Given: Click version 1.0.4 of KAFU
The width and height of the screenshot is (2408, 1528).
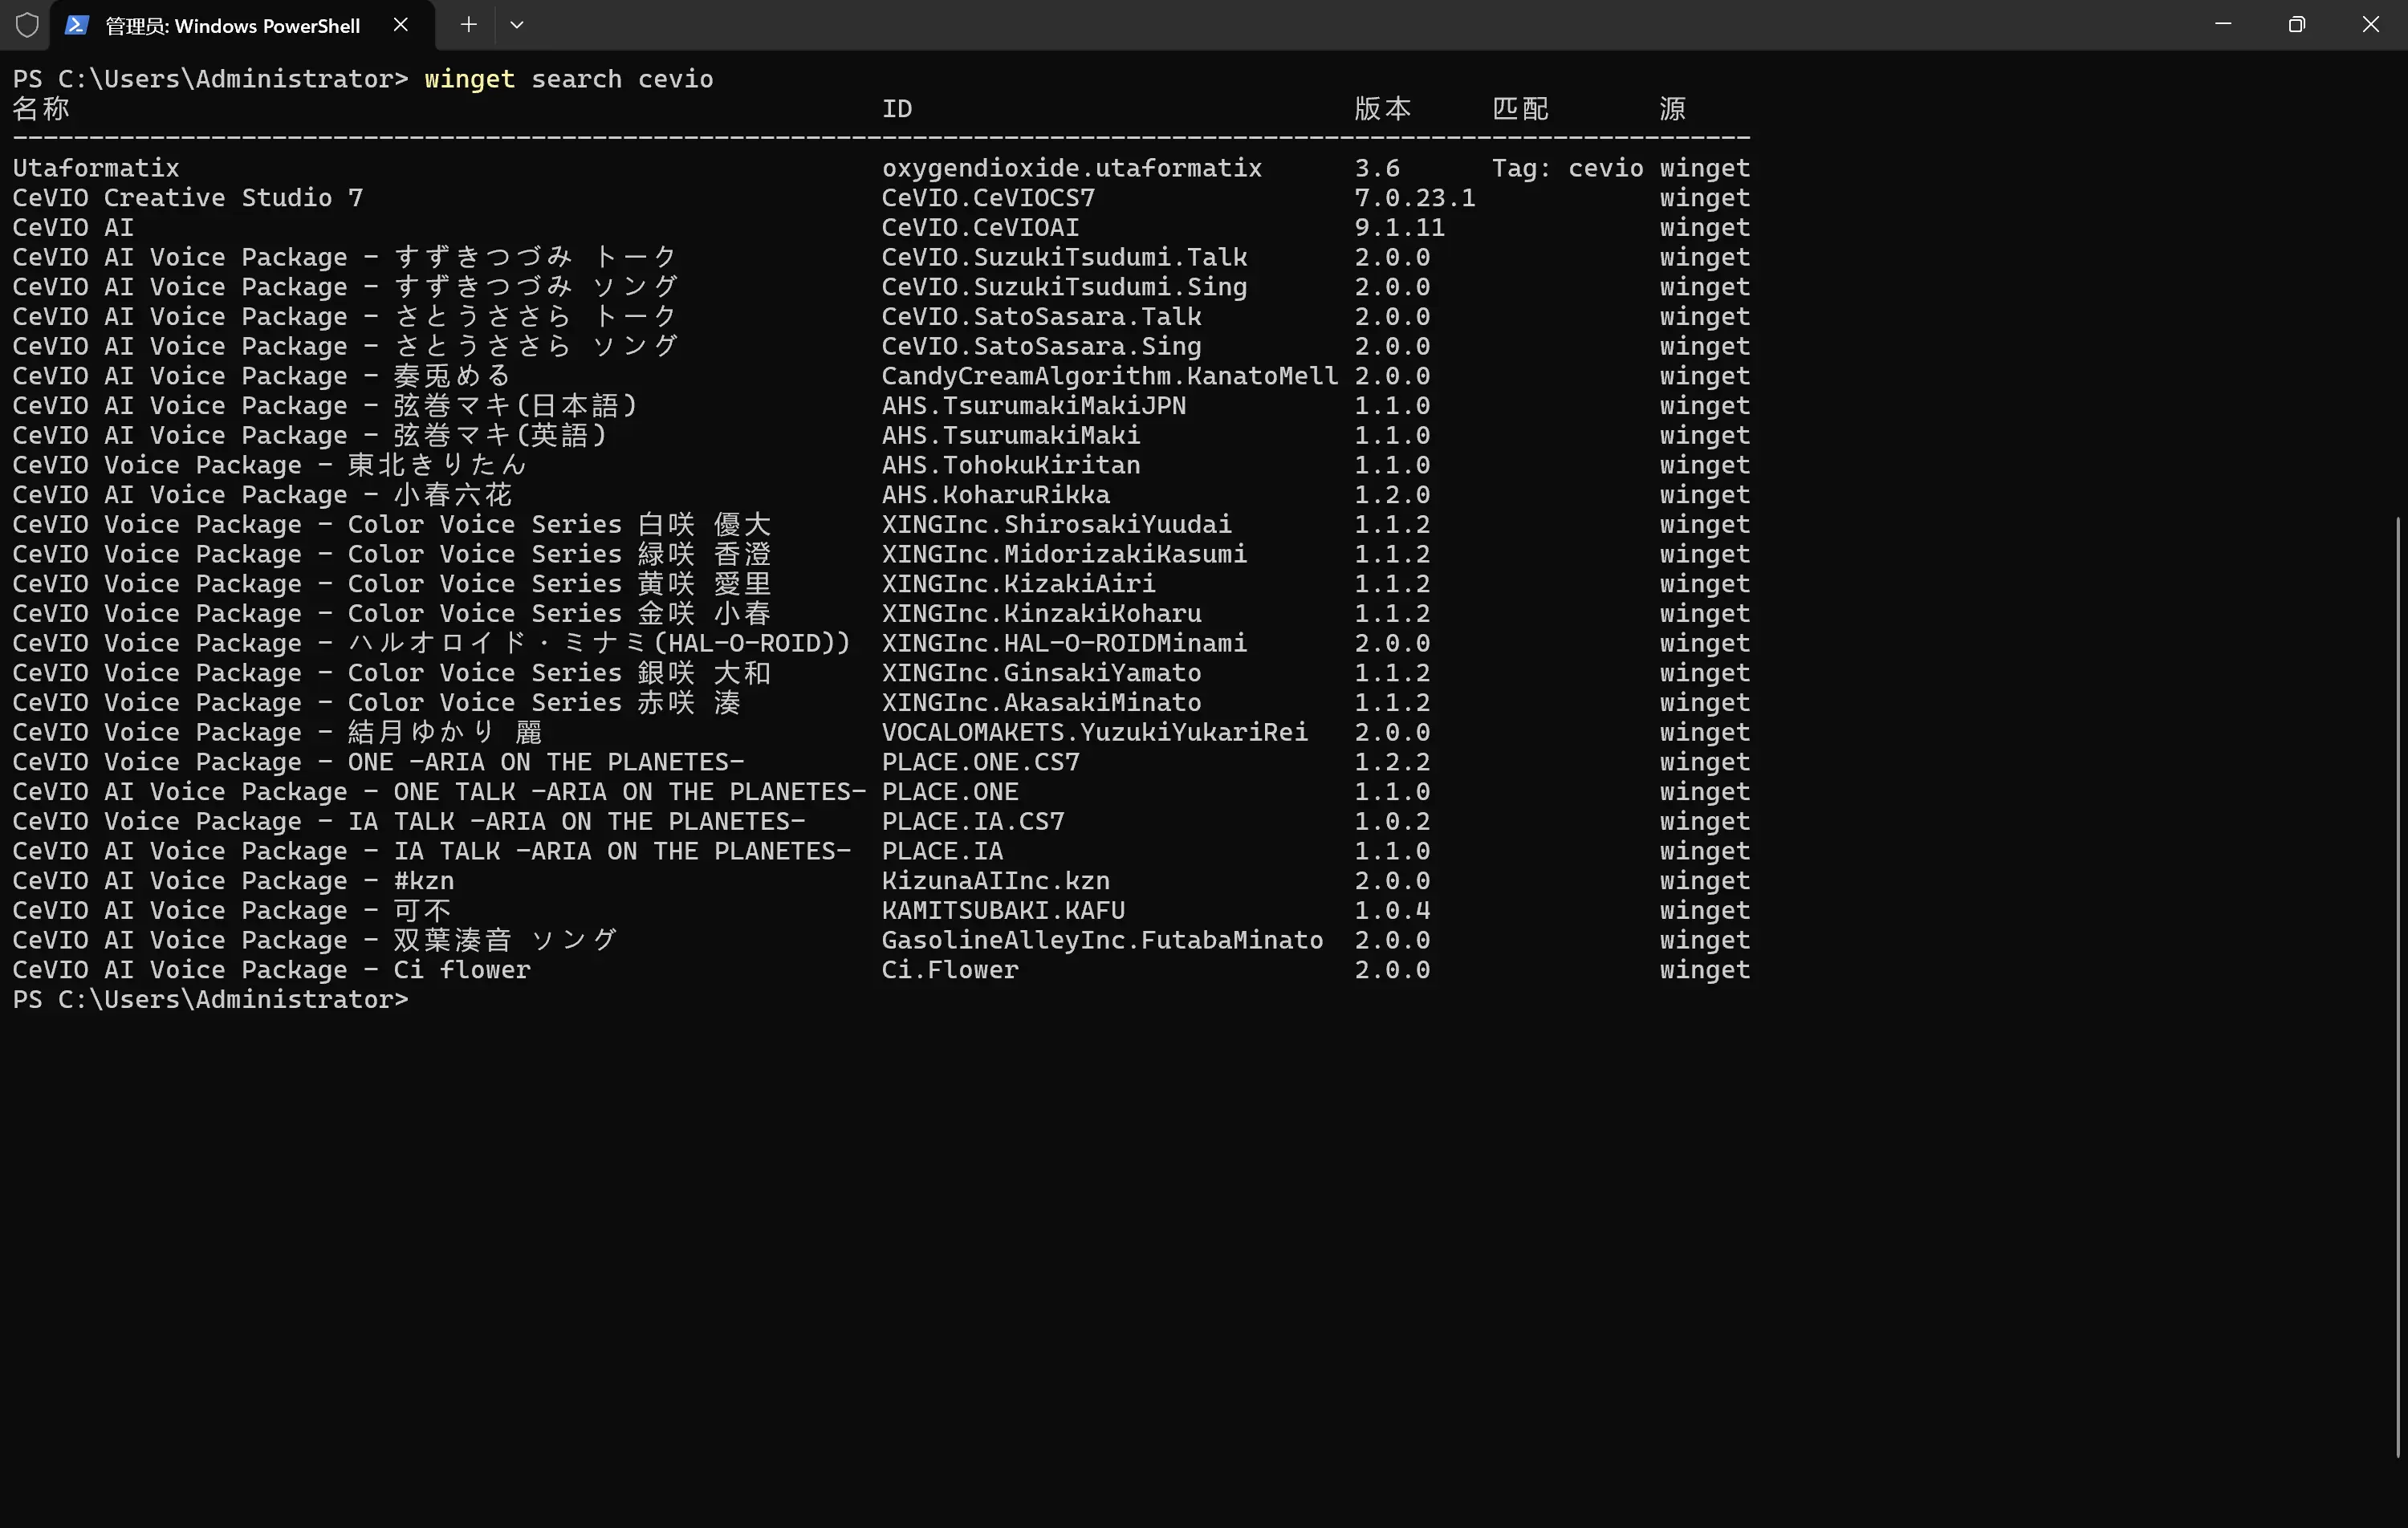Looking at the screenshot, I should tap(1392, 911).
